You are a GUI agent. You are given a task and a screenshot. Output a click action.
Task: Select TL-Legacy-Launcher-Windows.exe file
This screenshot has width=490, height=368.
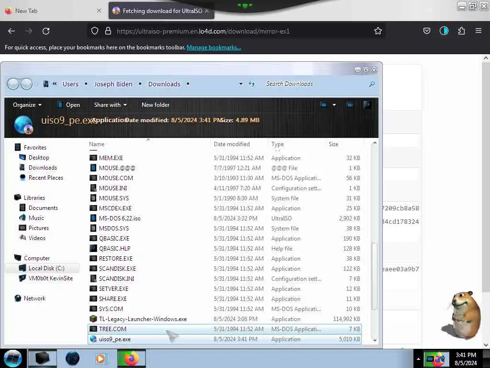224,319
